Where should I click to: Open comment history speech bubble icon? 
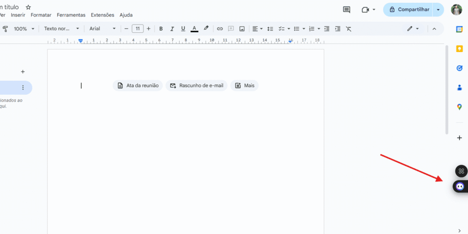[x=346, y=10]
